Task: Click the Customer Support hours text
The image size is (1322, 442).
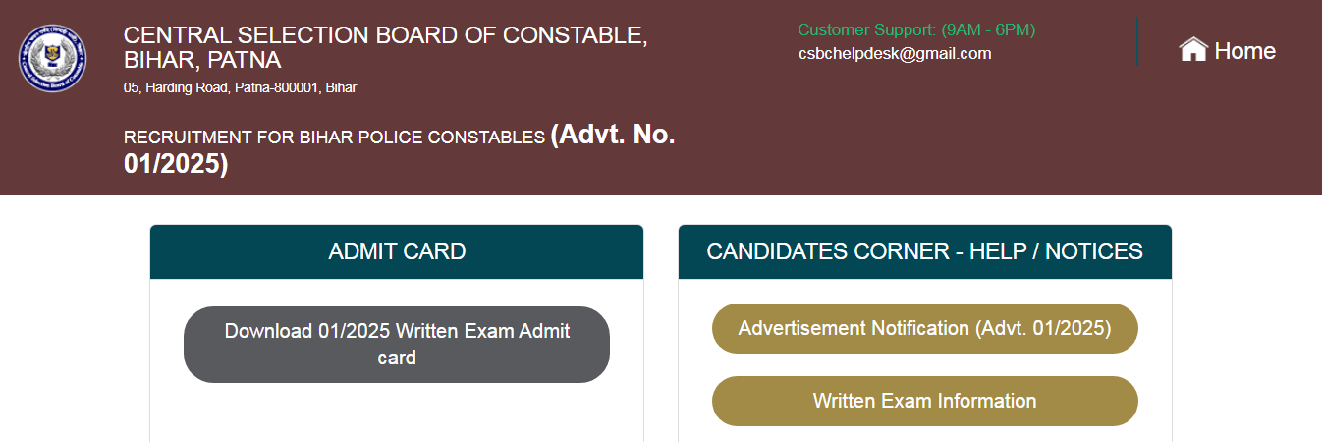Action: click(916, 29)
